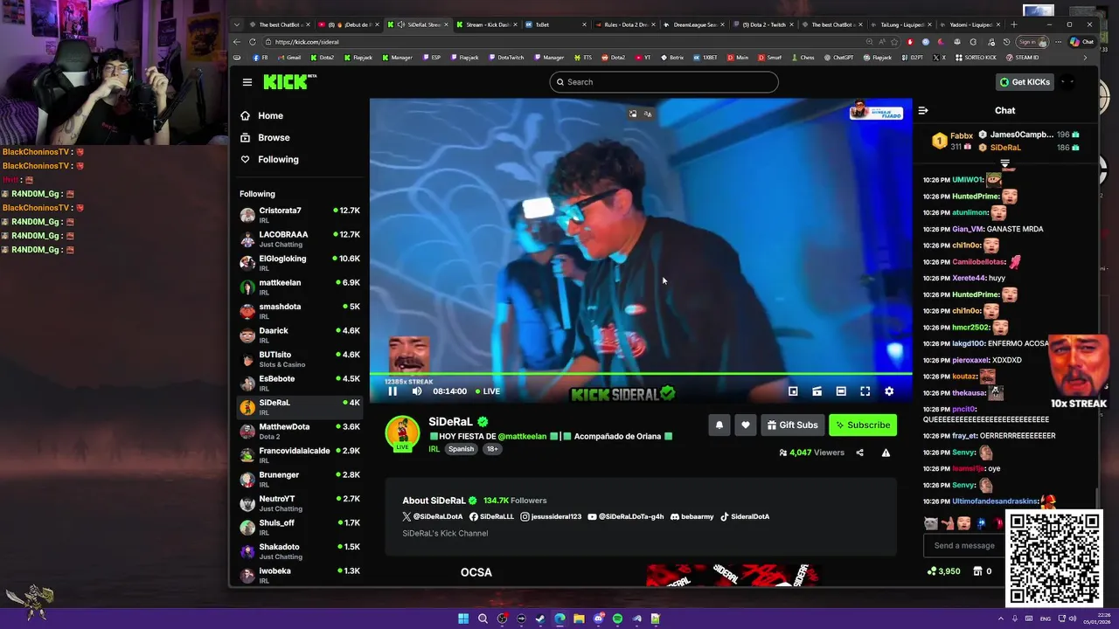Open Browse in Kick sidebar
1119x629 pixels.
(x=274, y=138)
